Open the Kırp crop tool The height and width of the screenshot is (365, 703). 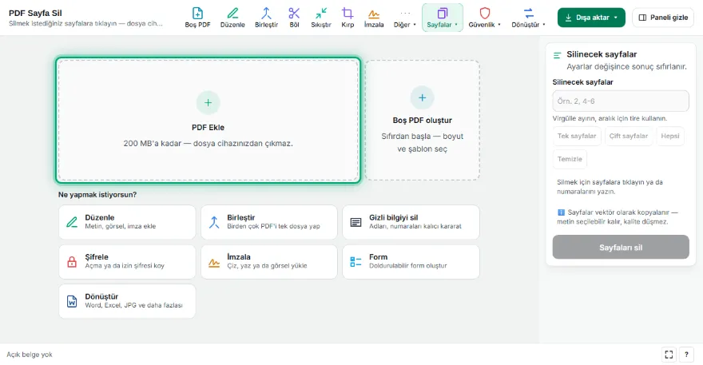(348, 18)
